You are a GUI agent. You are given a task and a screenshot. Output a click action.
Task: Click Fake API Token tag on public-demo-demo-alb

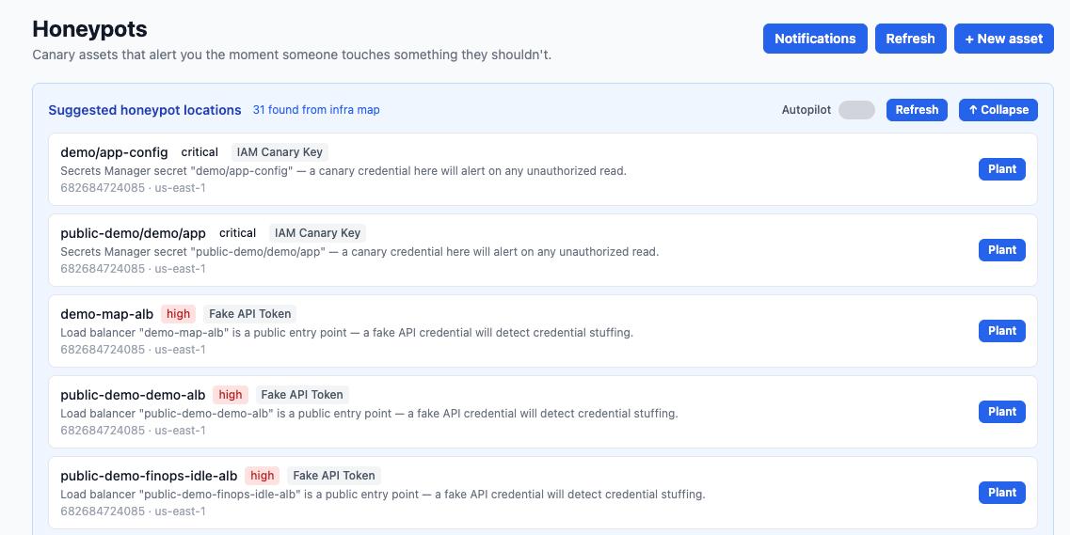(x=302, y=395)
